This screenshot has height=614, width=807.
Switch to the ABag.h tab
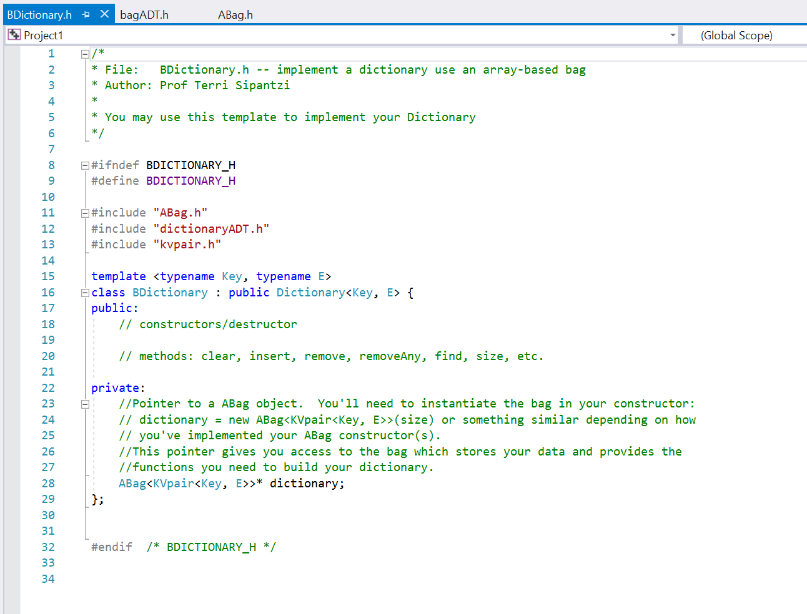pos(235,14)
